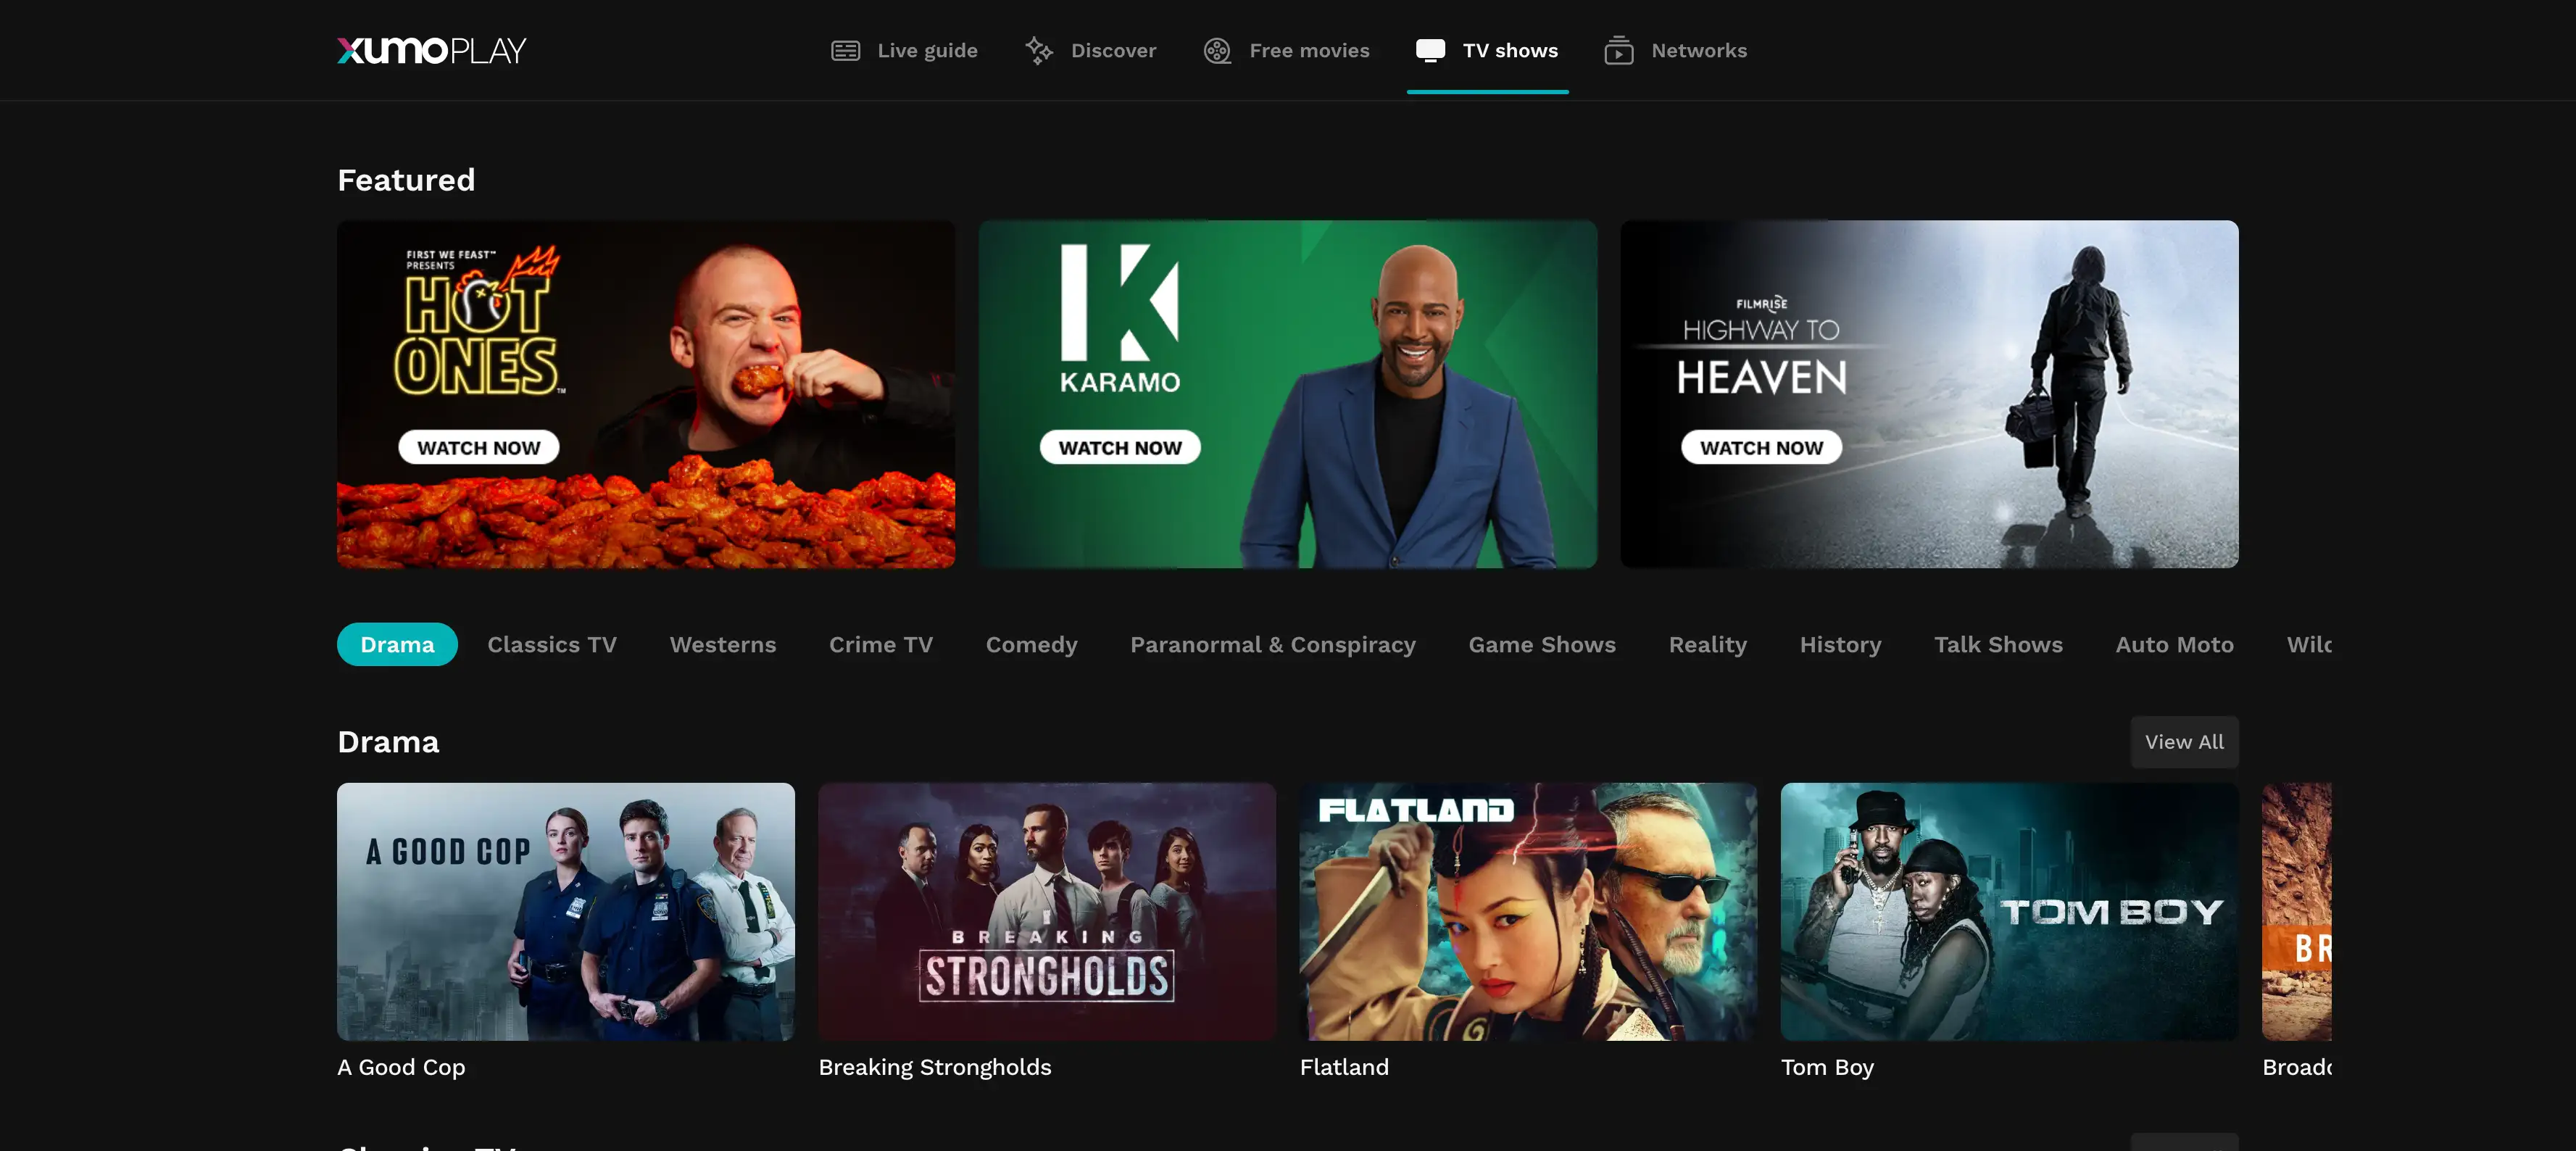This screenshot has width=2576, height=1151.
Task: Click Watch Now for Highway to Heaven
Action: coord(1761,447)
